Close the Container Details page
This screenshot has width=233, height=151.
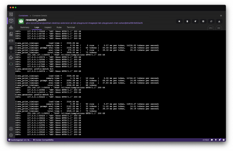[221, 16]
